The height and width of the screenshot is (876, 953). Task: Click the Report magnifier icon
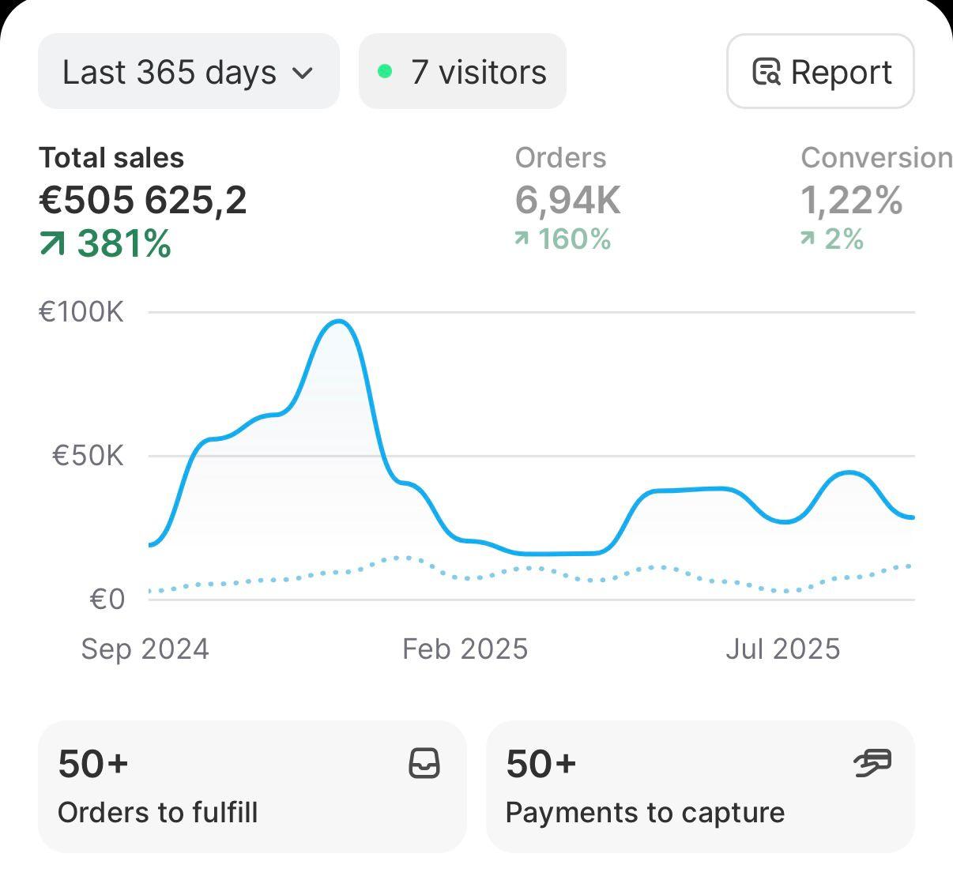766,71
